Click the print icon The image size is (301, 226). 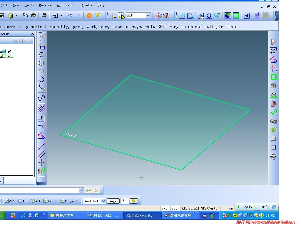pos(44,15)
